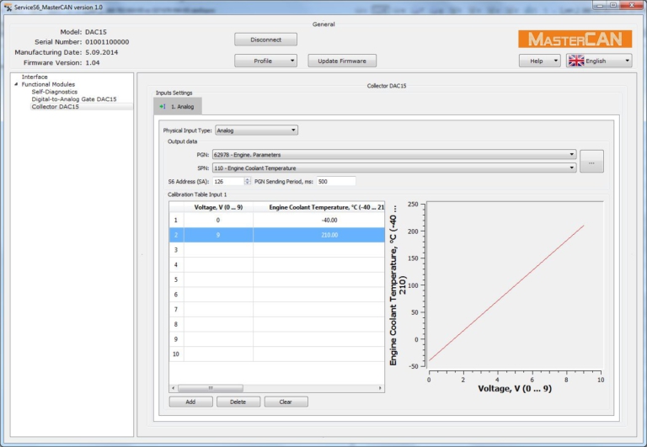Switch to the 1. Analog tab
The height and width of the screenshot is (447, 647).
point(178,107)
